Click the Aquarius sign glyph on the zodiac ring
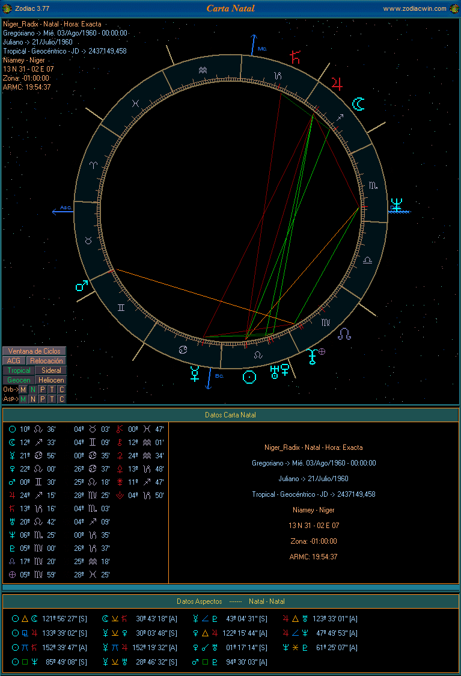 click(x=203, y=70)
